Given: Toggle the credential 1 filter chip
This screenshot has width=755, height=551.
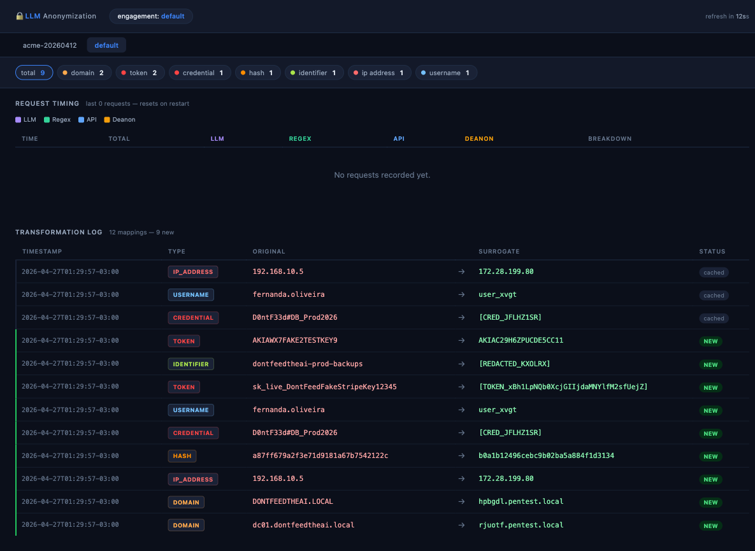Looking at the screenshot, I should 200,73.
